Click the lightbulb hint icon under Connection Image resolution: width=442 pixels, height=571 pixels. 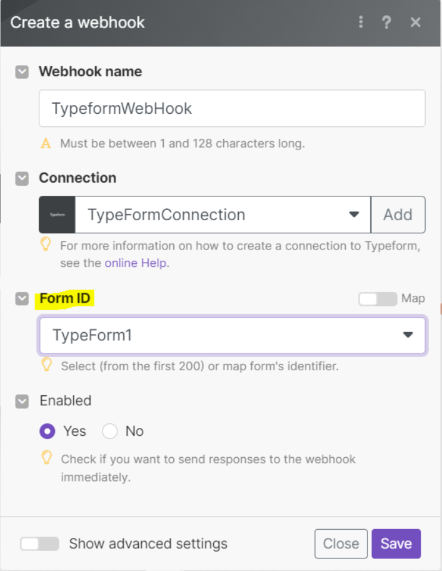point(46,245)
